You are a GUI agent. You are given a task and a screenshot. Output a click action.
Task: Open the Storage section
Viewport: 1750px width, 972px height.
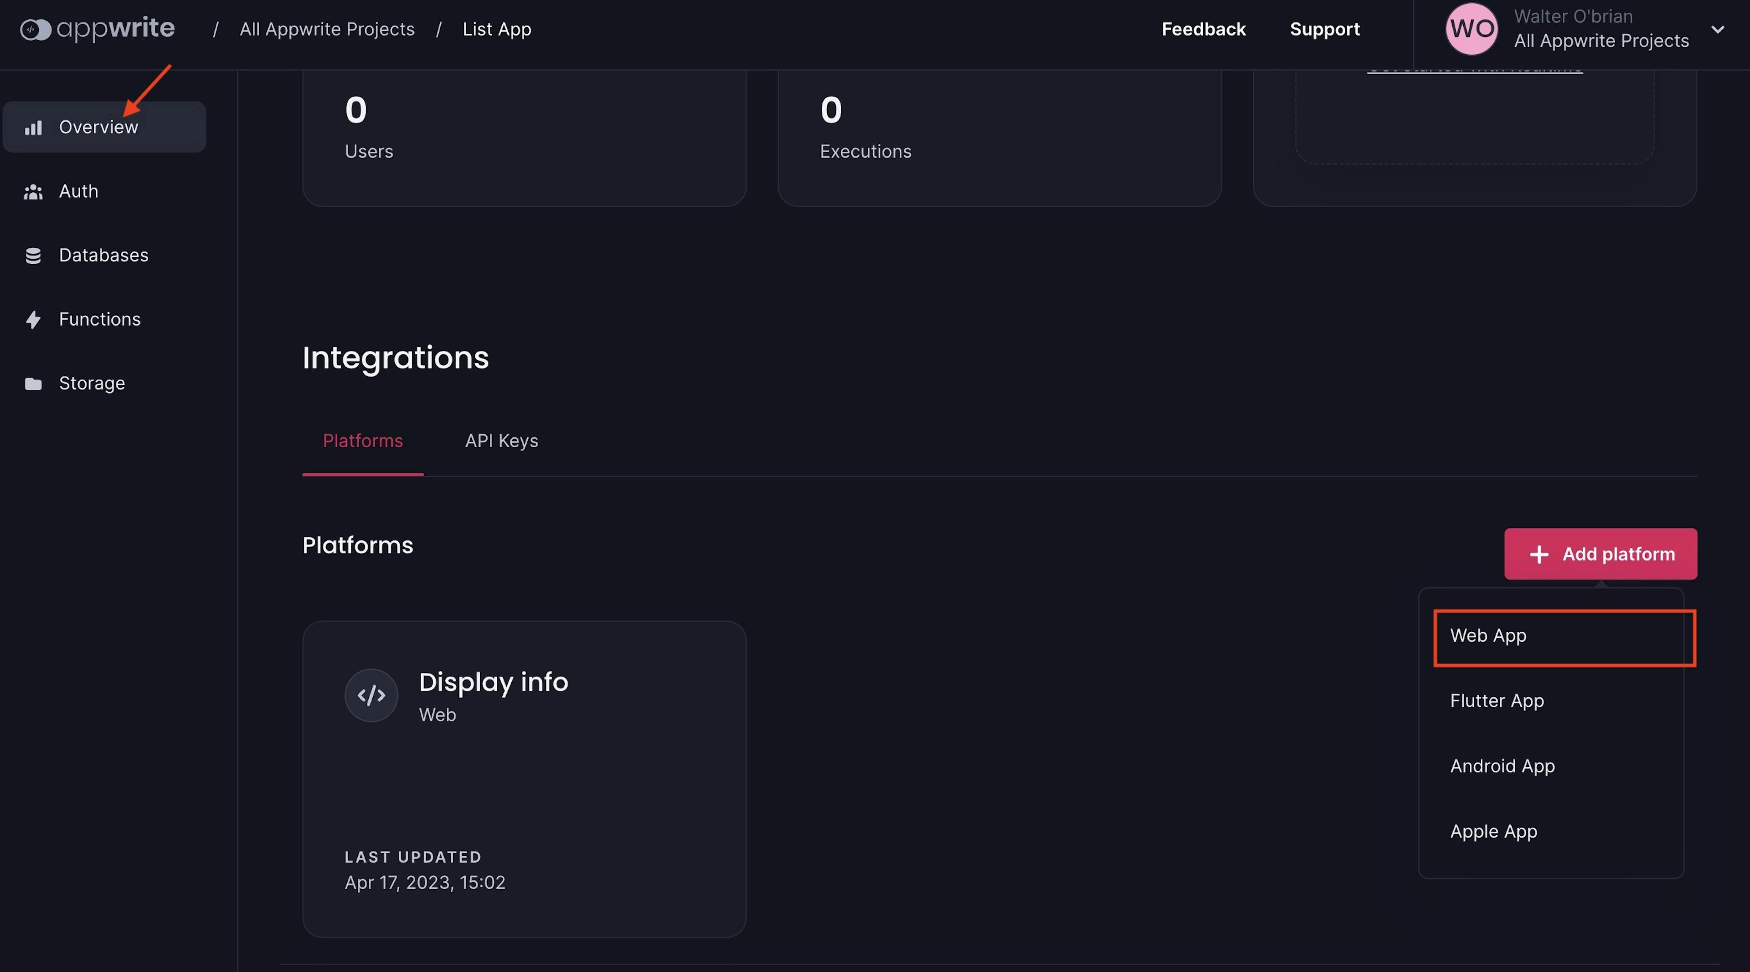[105, 383]
